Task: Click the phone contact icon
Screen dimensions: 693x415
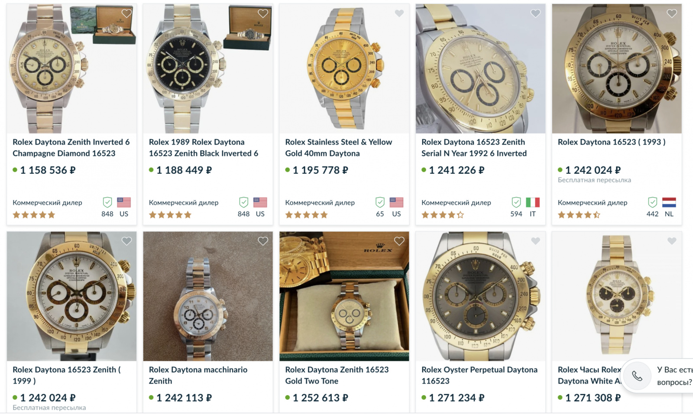Action: [637, 376]
